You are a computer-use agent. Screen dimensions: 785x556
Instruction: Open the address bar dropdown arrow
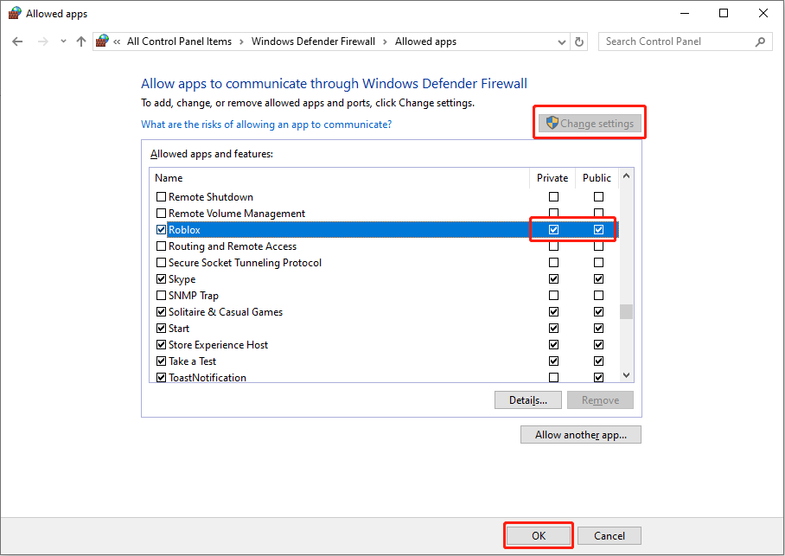[x=562, y=41]
